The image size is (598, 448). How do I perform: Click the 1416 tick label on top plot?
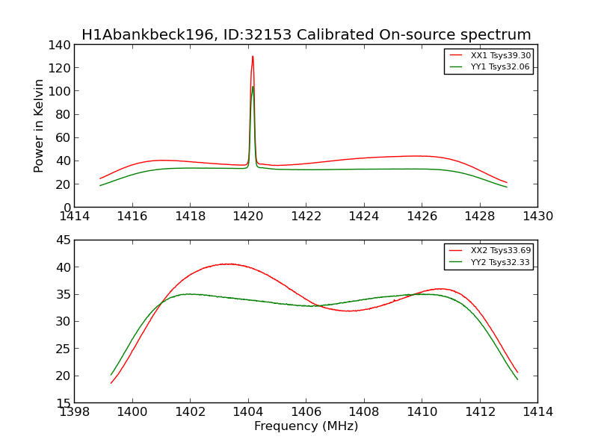point(132,217)
